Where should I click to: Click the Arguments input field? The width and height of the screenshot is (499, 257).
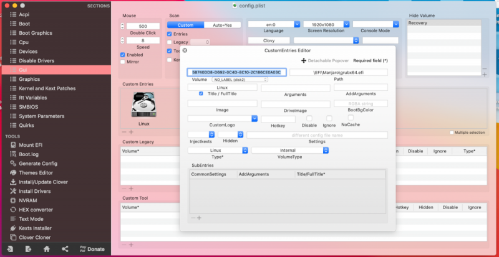(296, 88)
